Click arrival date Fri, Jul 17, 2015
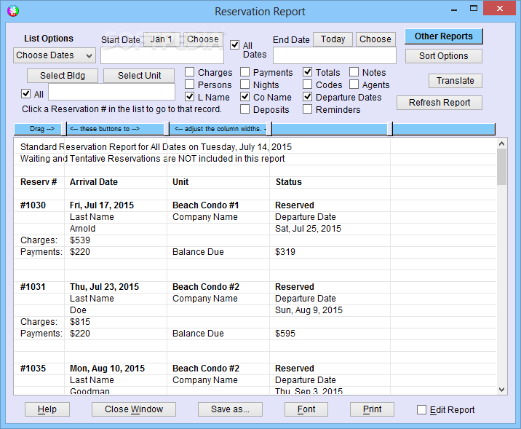The height and width of the screenshot is (429, 521). click(x=102, y=205)
